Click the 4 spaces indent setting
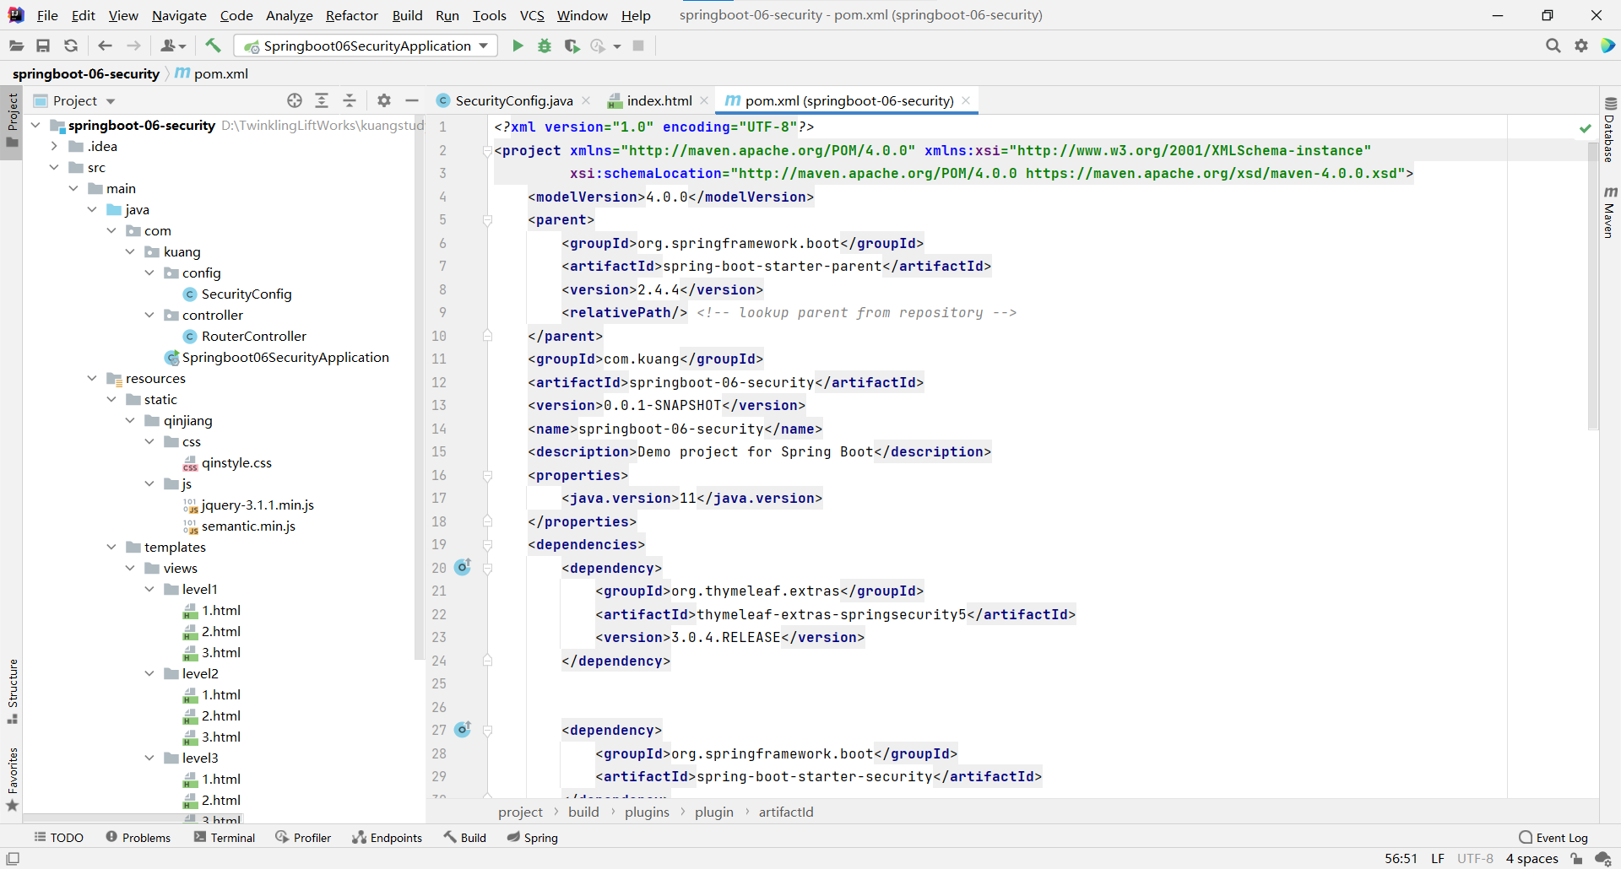The width and height of the screenshot is (1621, 869). coord(1532,859)
